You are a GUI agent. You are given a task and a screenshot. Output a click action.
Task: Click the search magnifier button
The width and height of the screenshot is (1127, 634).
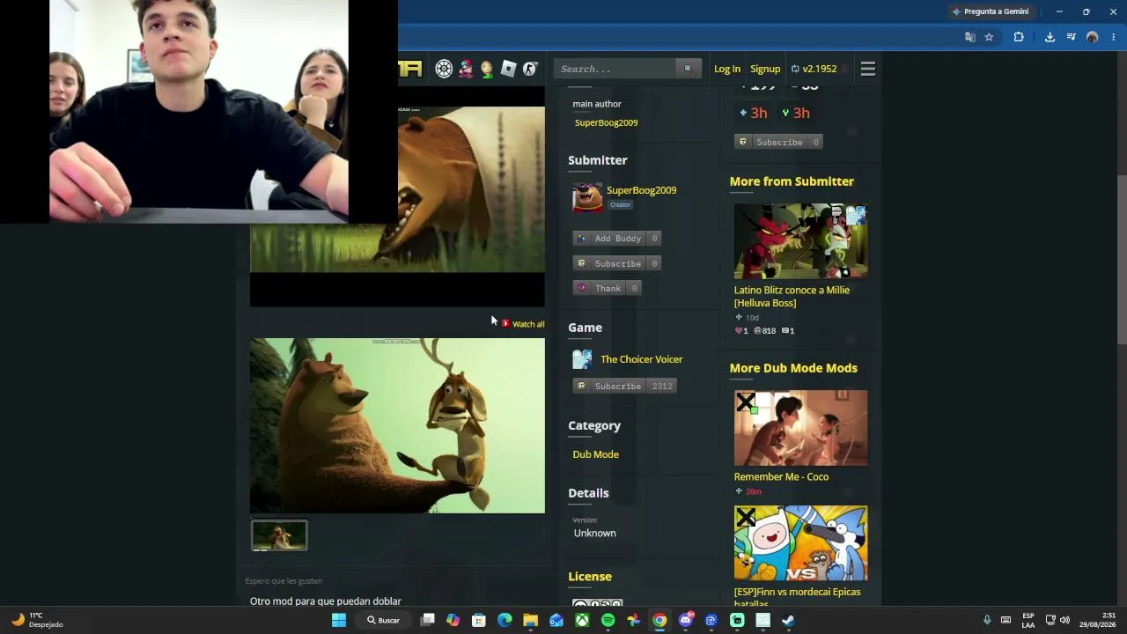click(689, 69)
